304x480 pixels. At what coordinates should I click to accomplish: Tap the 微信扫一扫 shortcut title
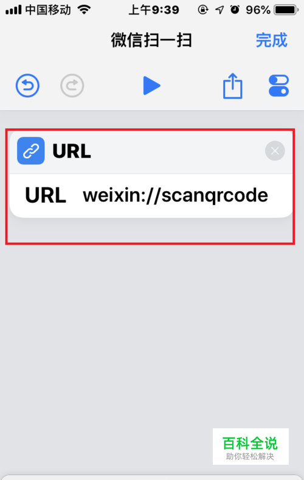tap(151, 40)
